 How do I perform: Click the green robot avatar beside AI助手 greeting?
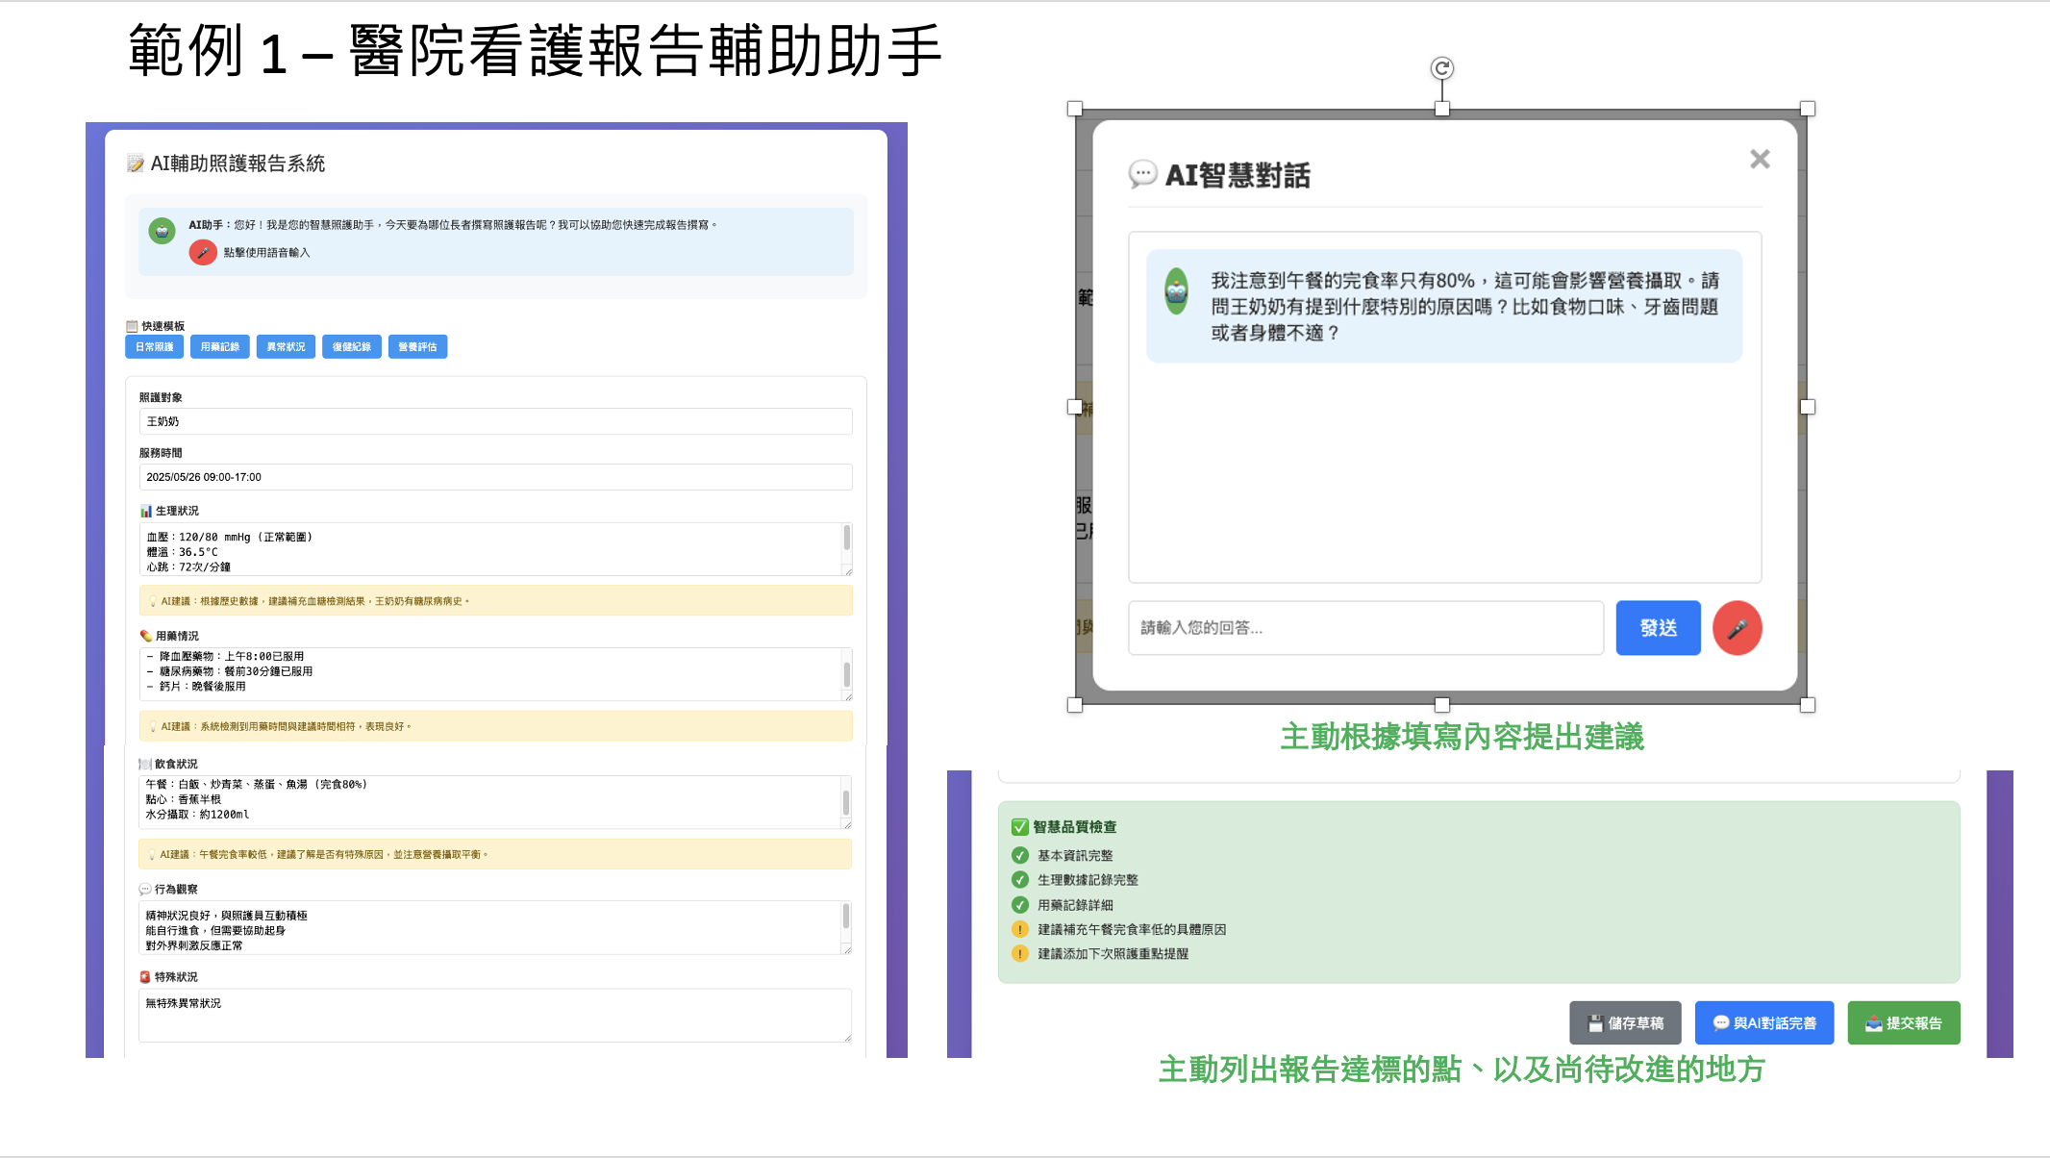pos(162,230)
